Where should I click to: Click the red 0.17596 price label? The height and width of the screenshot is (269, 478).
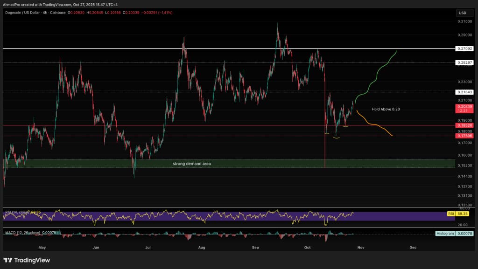tap(464, 136)
